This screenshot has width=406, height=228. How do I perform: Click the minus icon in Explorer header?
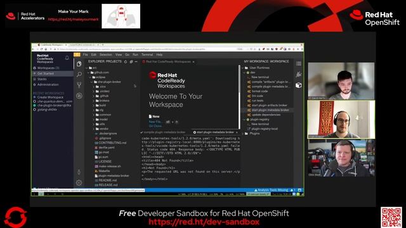tap(136, 62)
